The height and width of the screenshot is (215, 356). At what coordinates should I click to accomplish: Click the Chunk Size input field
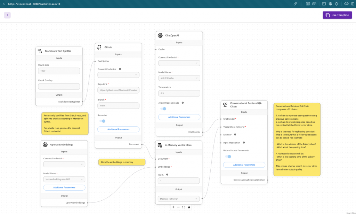pos(59,71)
